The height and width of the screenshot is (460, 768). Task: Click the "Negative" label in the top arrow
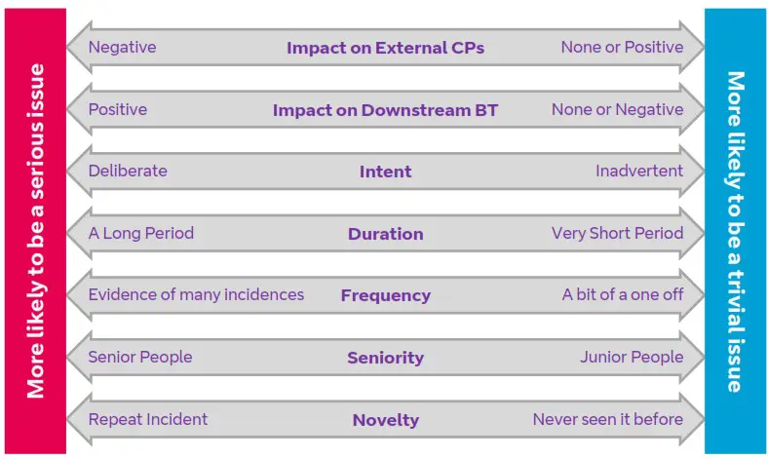pos(122,47)
